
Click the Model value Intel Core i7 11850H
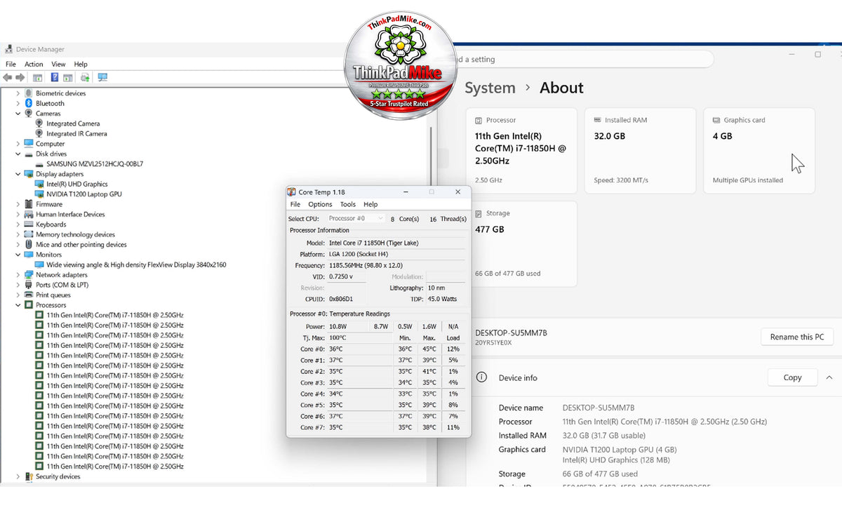click(396, 243)
